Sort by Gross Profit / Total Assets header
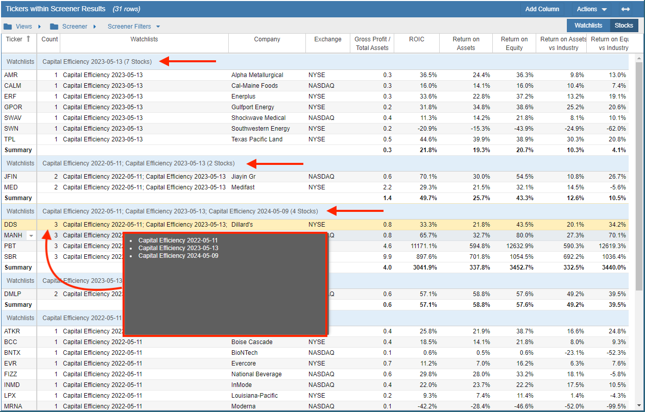 pos(372,43)
